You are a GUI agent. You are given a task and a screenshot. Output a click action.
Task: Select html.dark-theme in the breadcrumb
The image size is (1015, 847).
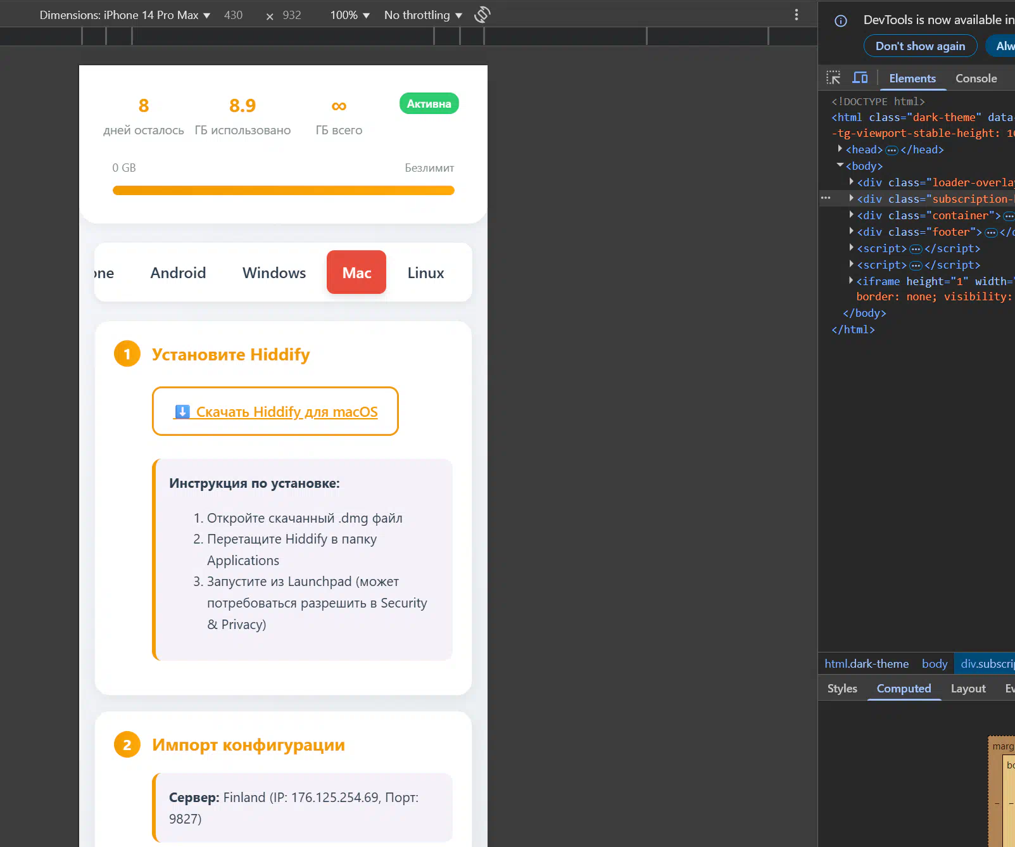pyautogui.click(x=866, y=663)
